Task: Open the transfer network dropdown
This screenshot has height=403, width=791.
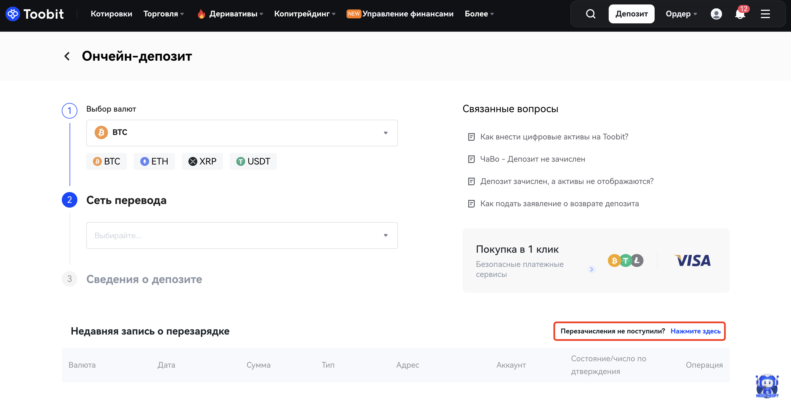Action: pos(242,235)
